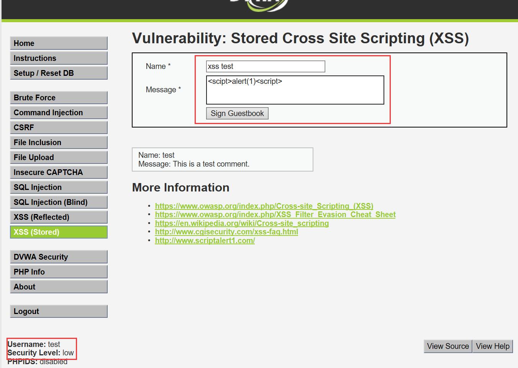Open File Inclusion page
518x368 pixels.
pos(59,142)
